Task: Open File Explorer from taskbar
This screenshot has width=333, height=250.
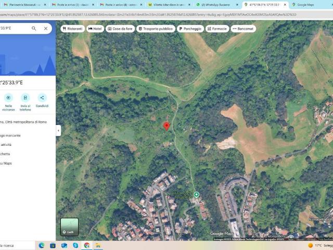Action: (98, 245)
